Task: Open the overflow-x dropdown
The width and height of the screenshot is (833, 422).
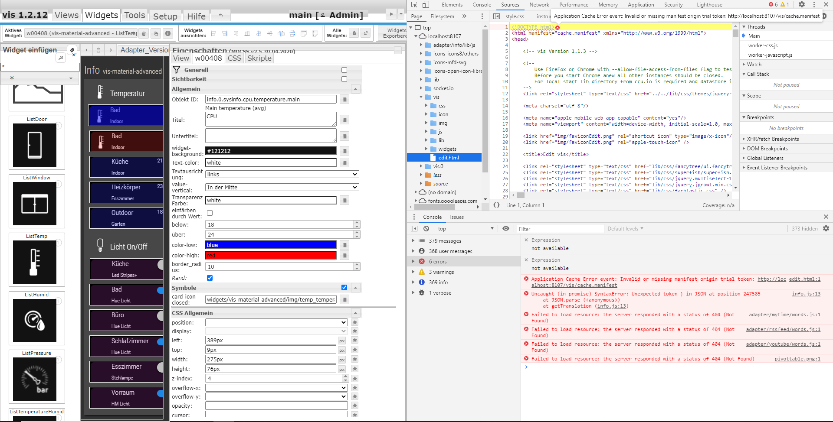Action: (276, 388)
